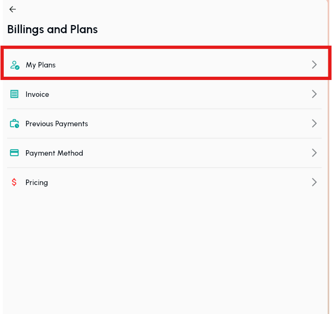This screenshot has height=314, width=332.
Task: Expand Previous Payments using its chevron
Action: pos(314,124)
